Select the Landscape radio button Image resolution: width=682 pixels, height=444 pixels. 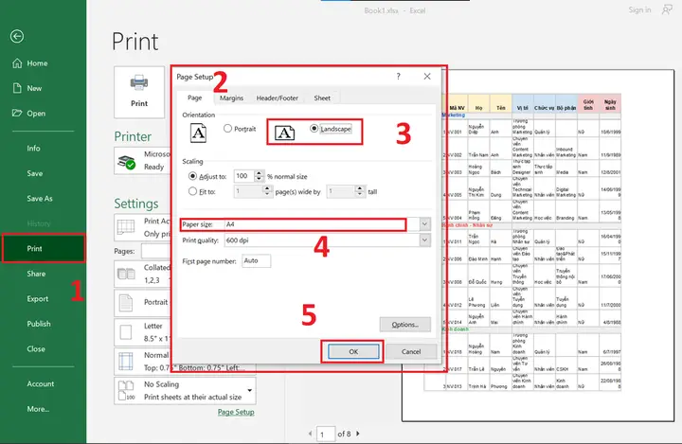(314, 128)
